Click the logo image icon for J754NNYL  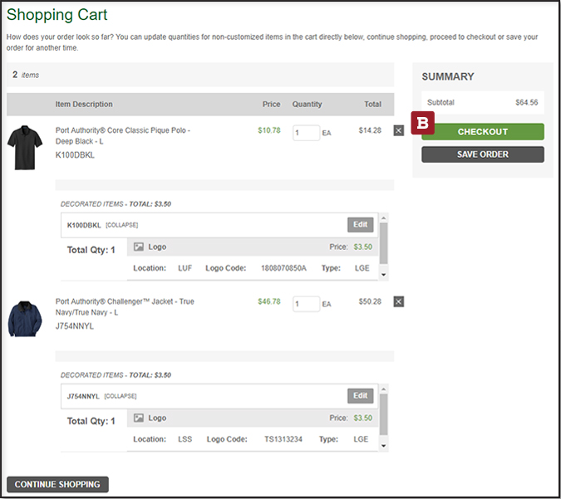[x=139, y=418]
